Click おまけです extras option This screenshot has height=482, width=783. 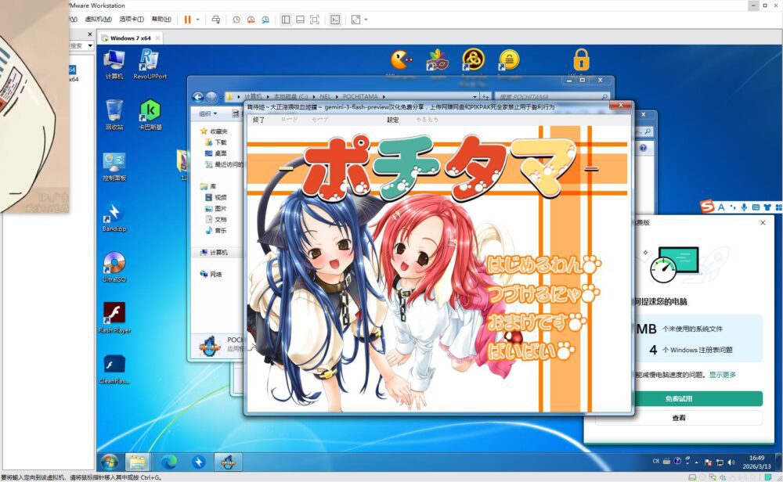(537, 322)
